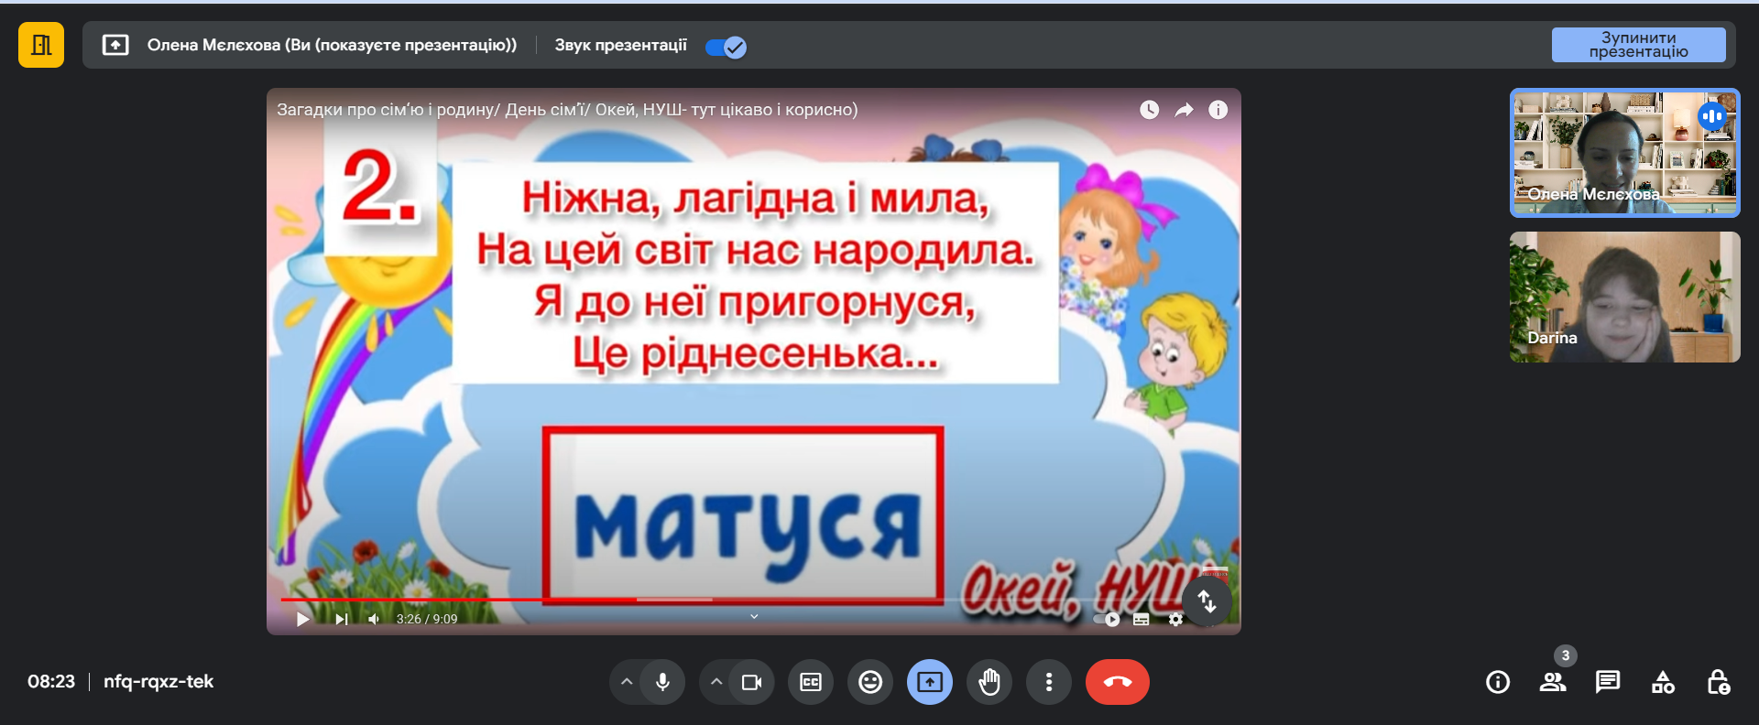1759x725 pixels.
Task: Click the stop presentation button
Action: [x=1637, y=45]
